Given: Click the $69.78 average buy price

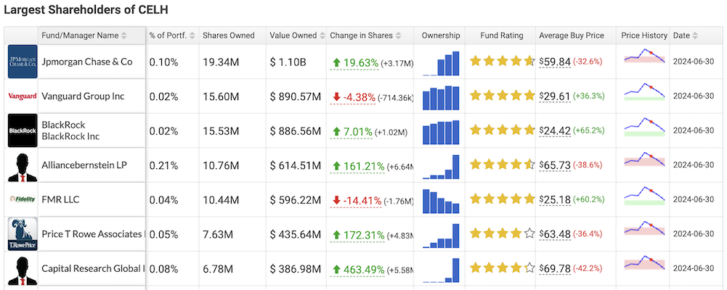Looking at the screenshot, I should 555,269.
